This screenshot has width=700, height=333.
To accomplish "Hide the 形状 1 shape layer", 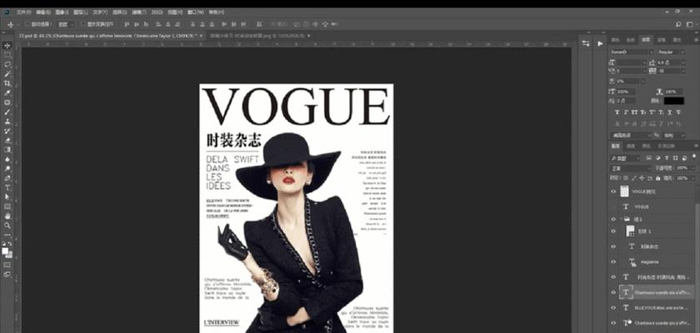I will 613,231.
